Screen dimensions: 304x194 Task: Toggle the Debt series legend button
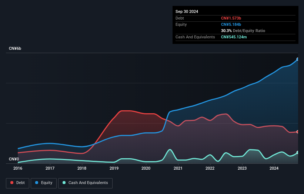tap(18, 183)
